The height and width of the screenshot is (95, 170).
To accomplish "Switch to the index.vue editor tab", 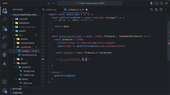I will pyautogui.click(x=49, y=10).
